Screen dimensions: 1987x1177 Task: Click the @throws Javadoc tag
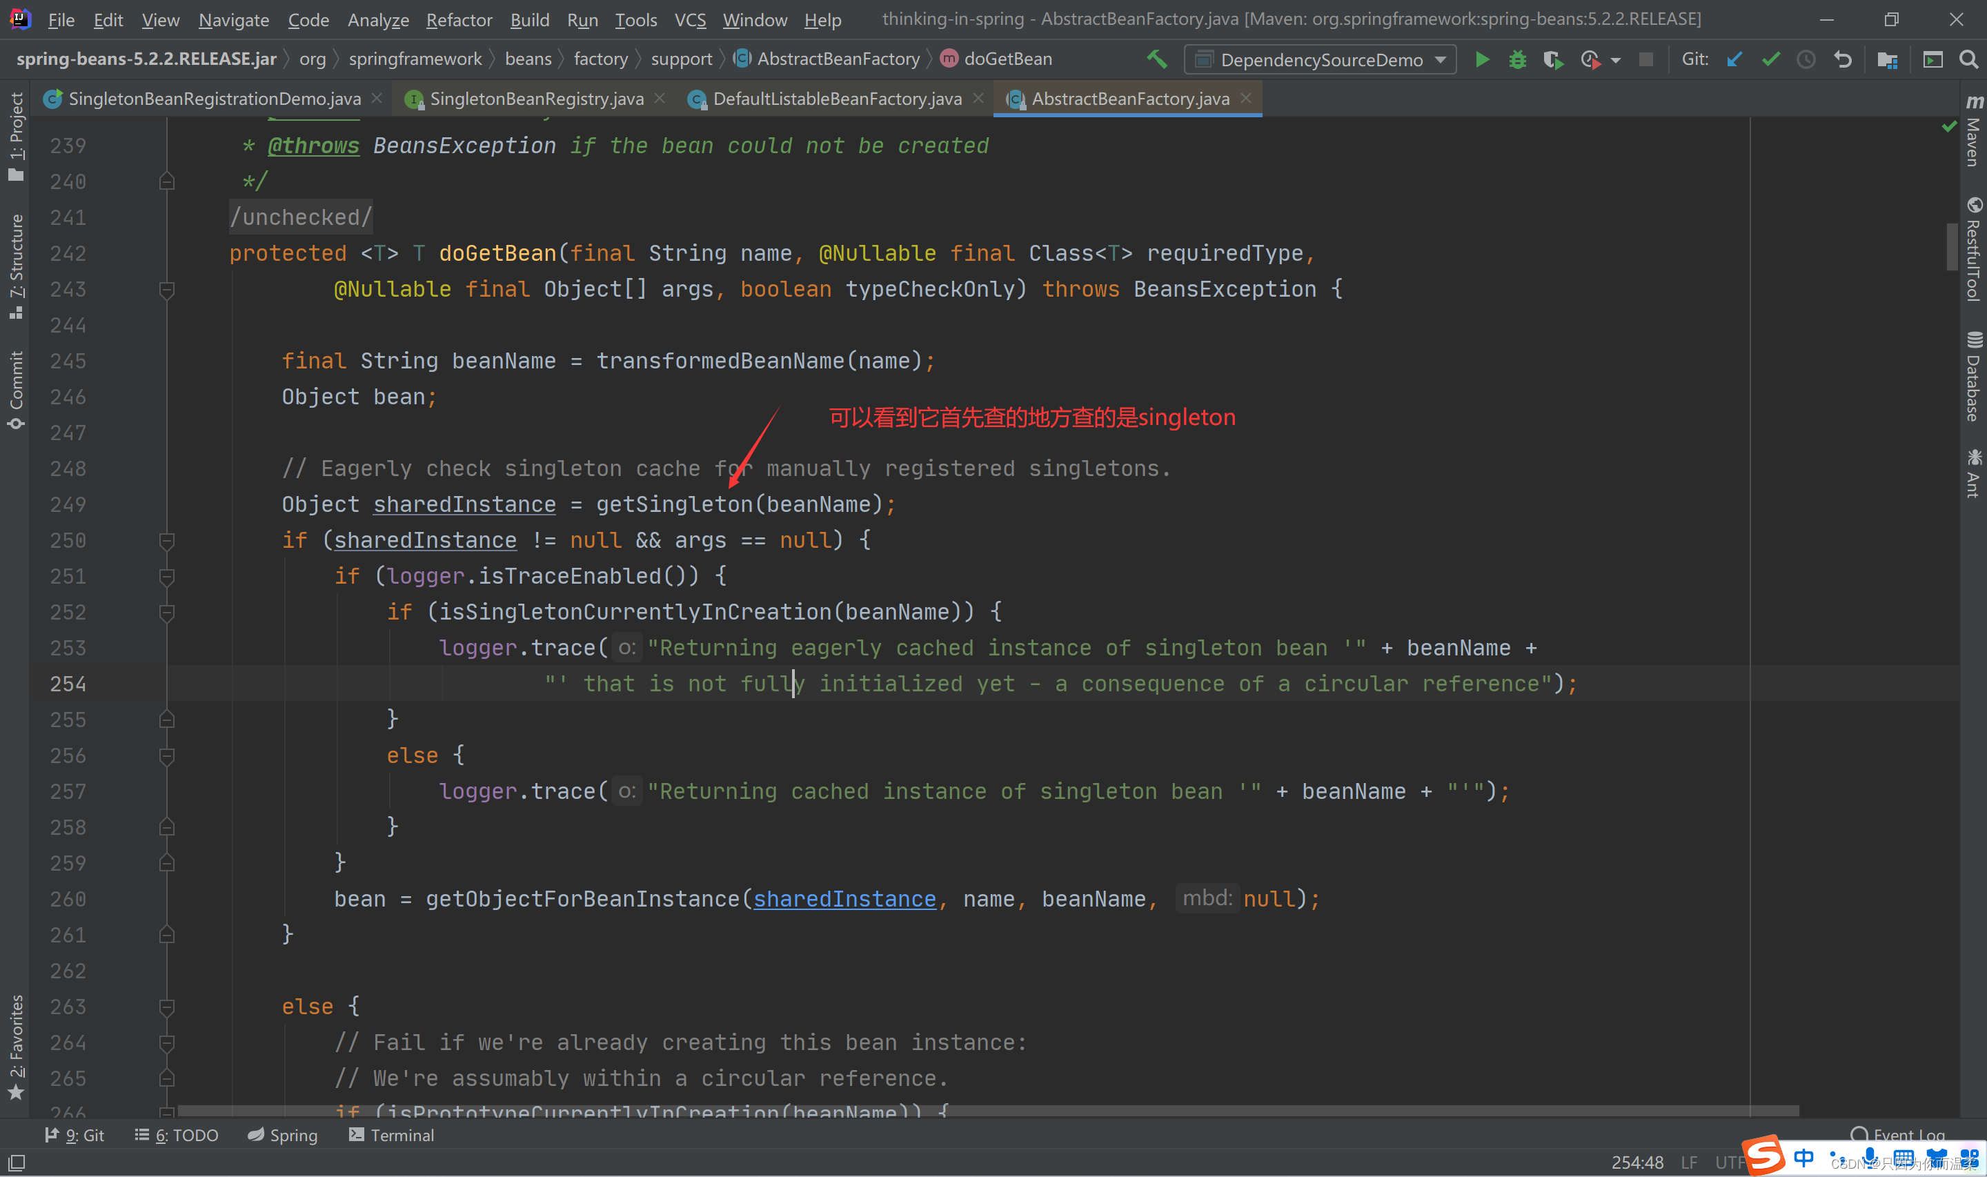[x=313, y=146]
